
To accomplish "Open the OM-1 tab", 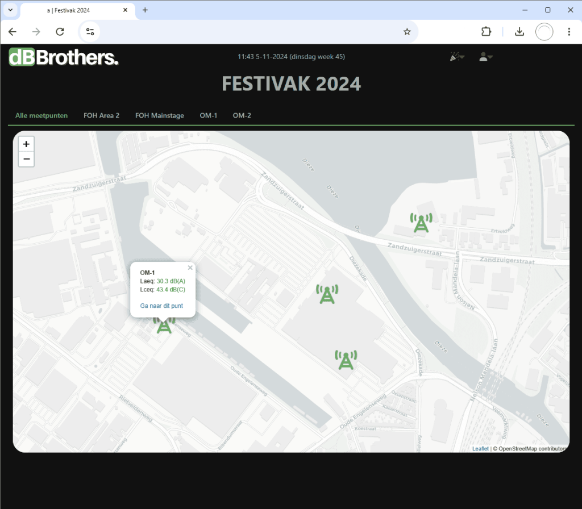I will point(209,115).
